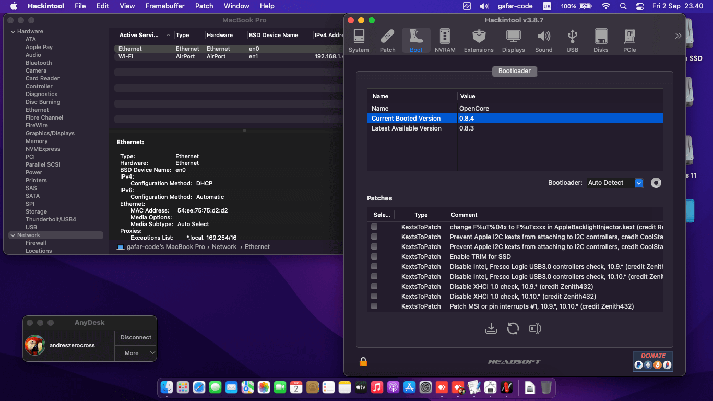
Task: Click the Donate button
Action: click(652, 361)
